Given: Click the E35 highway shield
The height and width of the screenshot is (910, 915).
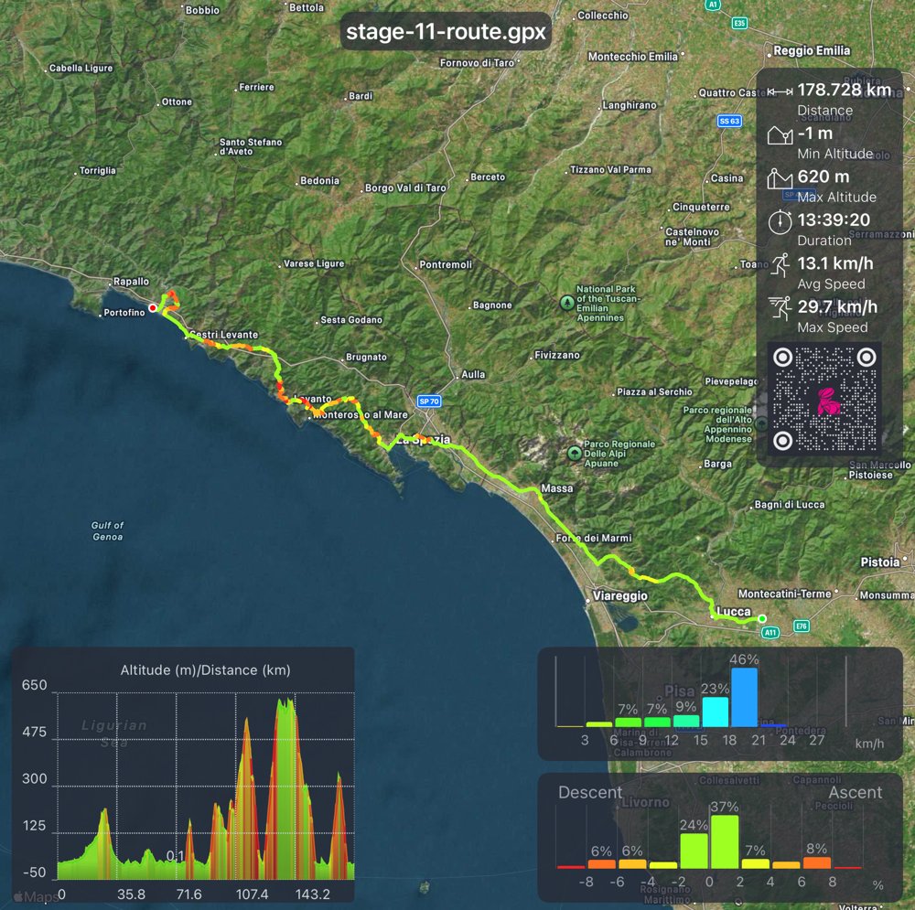Looking at the screenshot, I should pos(739,24).
